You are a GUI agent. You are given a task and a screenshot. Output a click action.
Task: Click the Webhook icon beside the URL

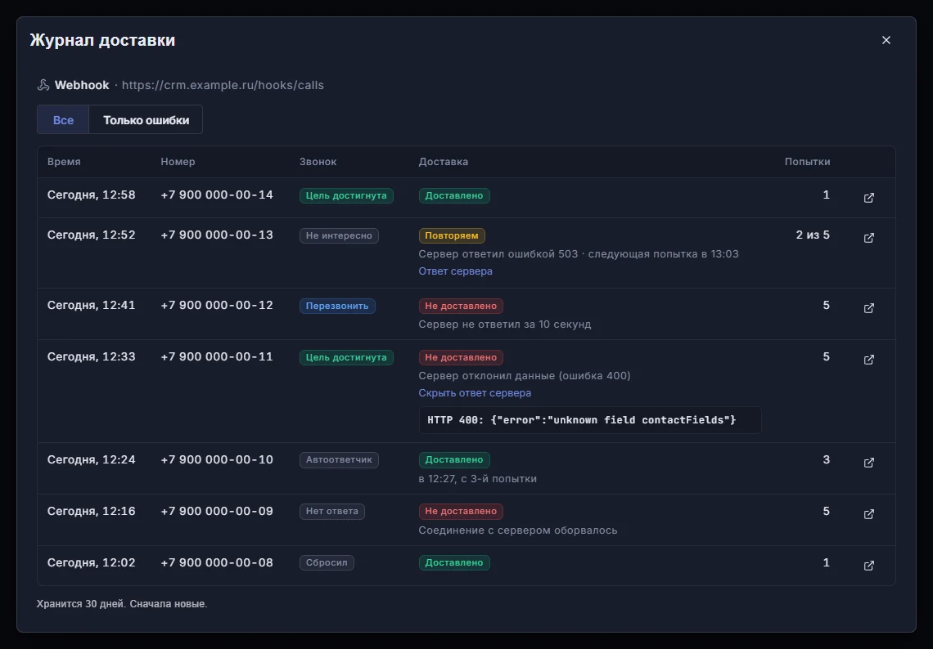43,85
